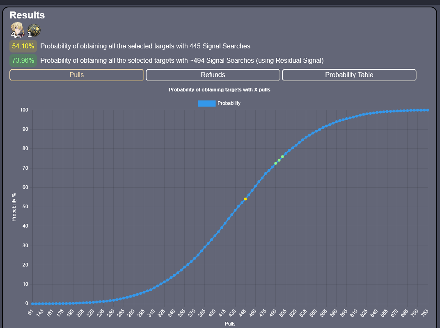Click the Results heading
The image size is (440, 328).
point(27,15)
